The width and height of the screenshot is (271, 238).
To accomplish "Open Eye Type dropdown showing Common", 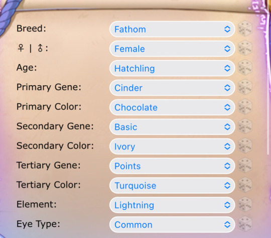I will point(172,224).
